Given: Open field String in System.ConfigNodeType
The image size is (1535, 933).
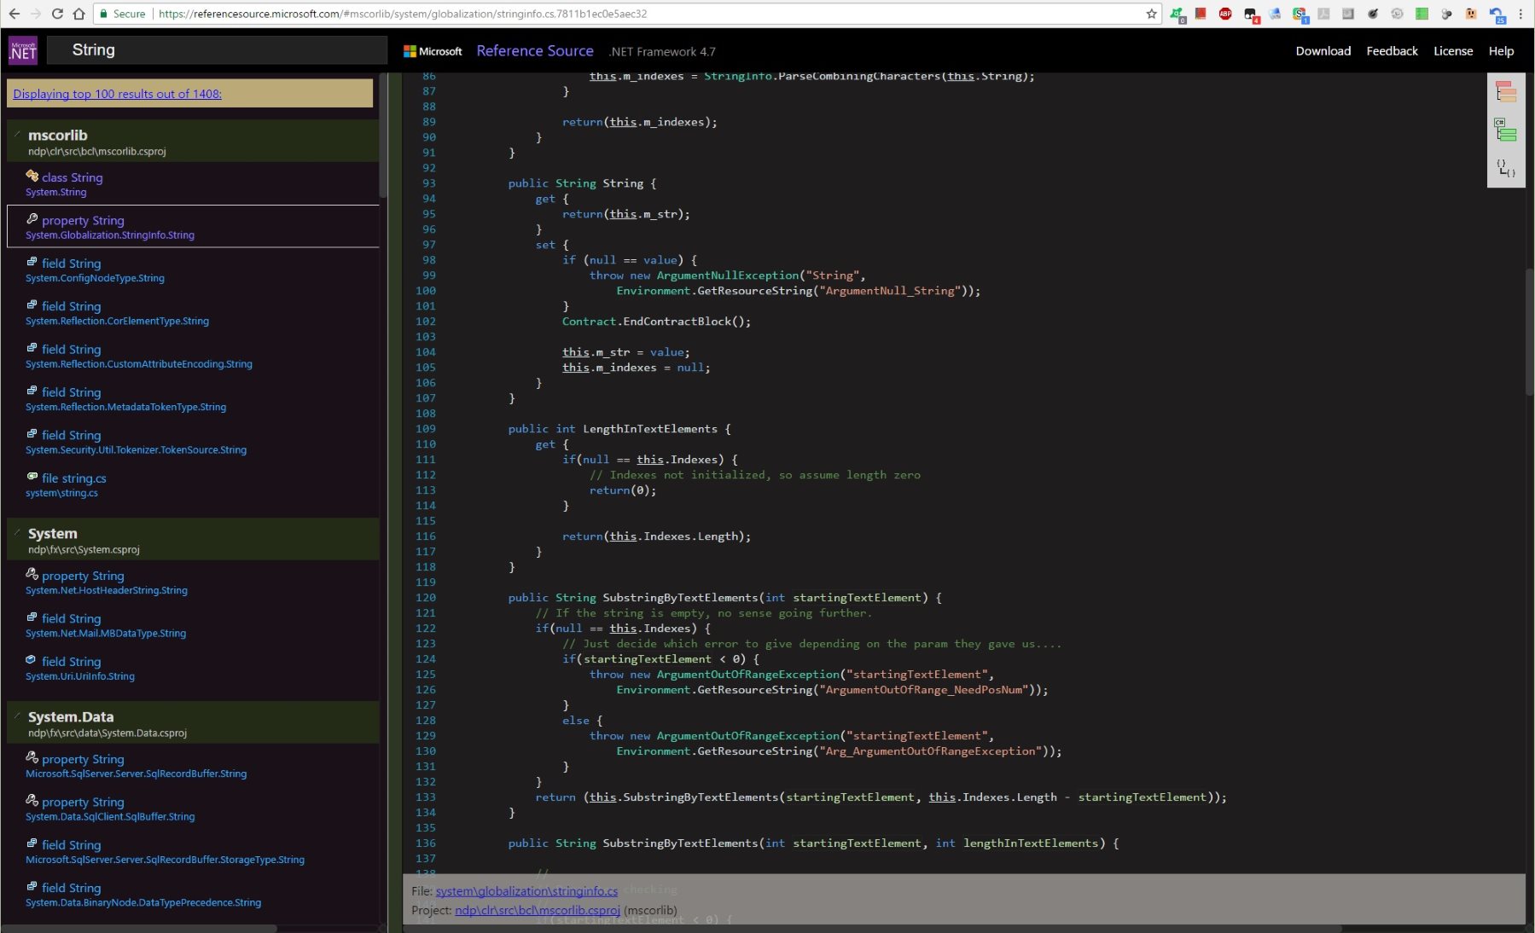Looking at the screenshot, I should [193, 269].
